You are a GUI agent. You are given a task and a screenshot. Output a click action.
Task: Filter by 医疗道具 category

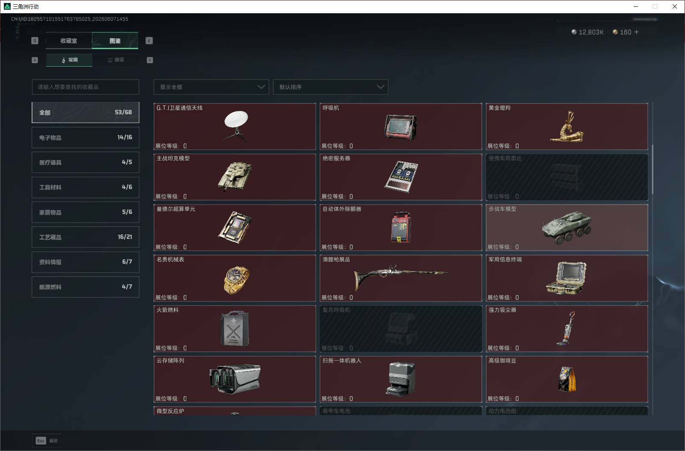tap(86, 162)
